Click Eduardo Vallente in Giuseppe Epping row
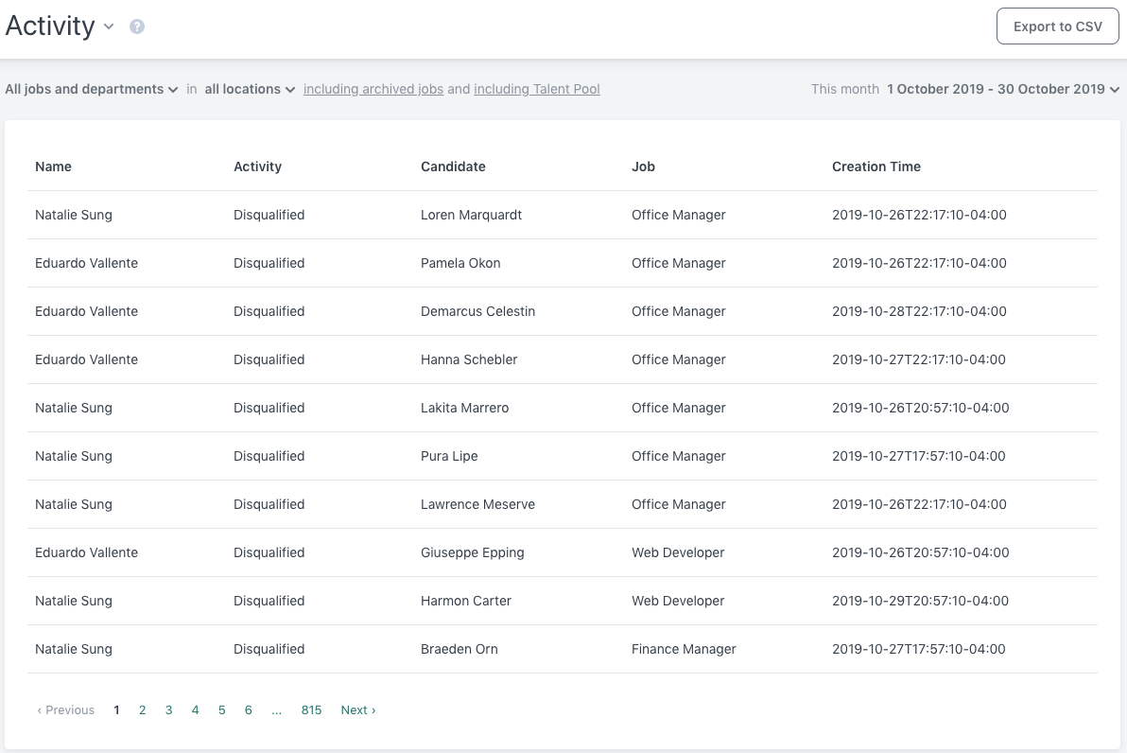Image resolution: width=1127 pixels, height=753 pixels. [x=86, y=552]
